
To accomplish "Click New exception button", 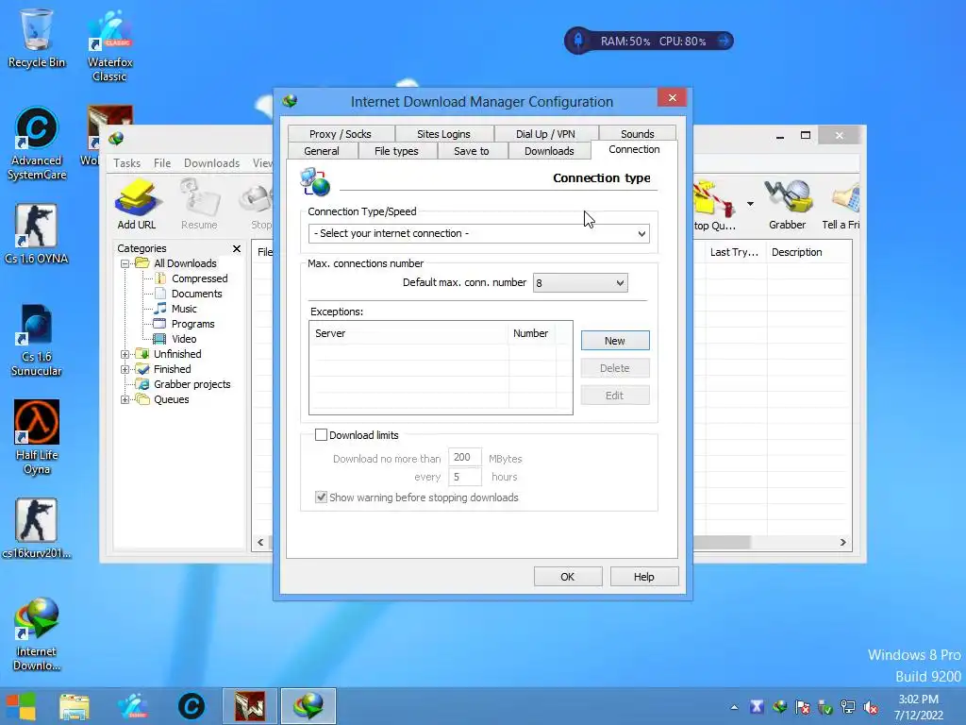I will pos(615,340).
